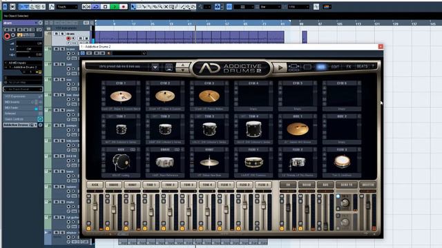
Task: Select the HIHAT thumbnail in the kit view
Action: [209, 163]
